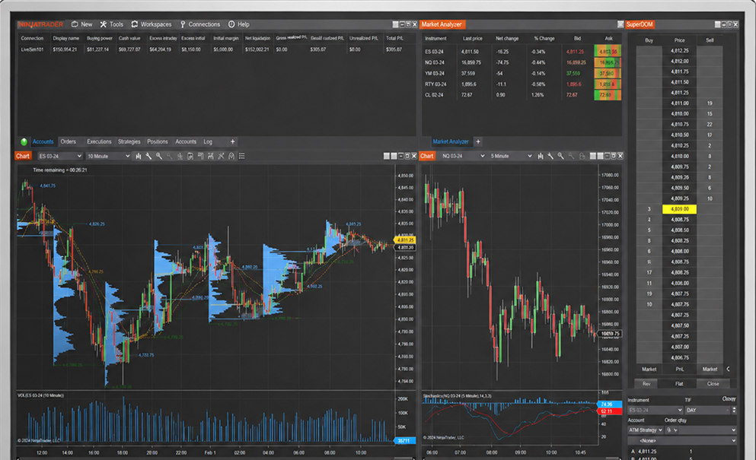Add a new tab in Control Center with plus

232,141
